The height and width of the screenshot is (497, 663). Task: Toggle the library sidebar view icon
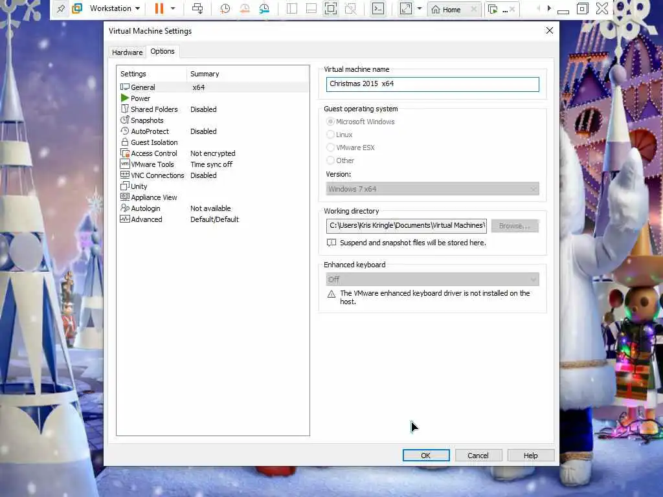pyautogui.click(x=292, y=9)
